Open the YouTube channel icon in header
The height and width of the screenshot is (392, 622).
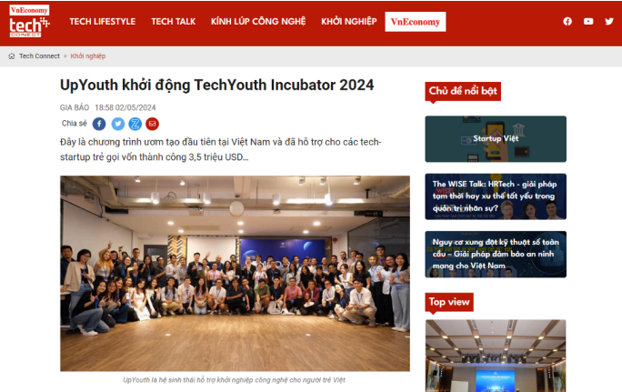click(588, 22)
